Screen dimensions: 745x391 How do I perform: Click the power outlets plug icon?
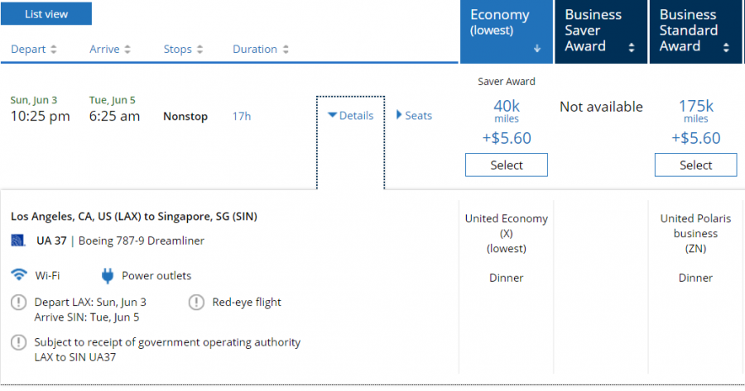(x=107, y=275)
